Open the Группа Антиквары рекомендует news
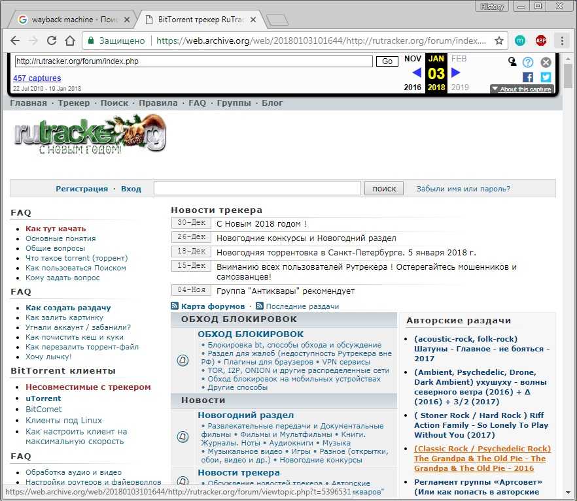This screenshot has width=577, height=501. (285, 291)
